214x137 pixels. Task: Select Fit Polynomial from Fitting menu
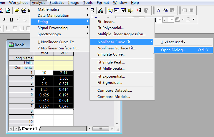[110, 28]
